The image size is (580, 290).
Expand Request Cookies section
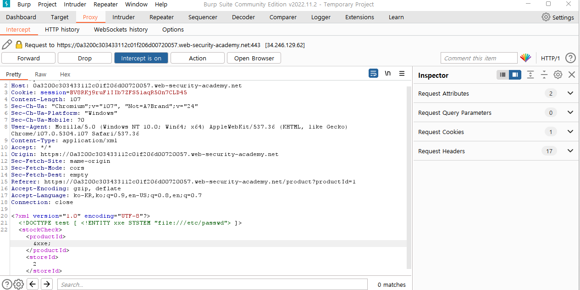570,132
